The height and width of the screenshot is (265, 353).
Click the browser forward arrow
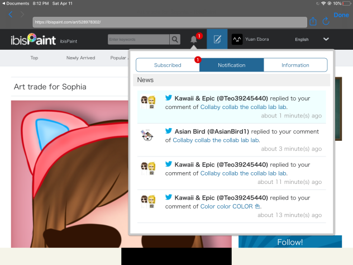pos(22,15)
